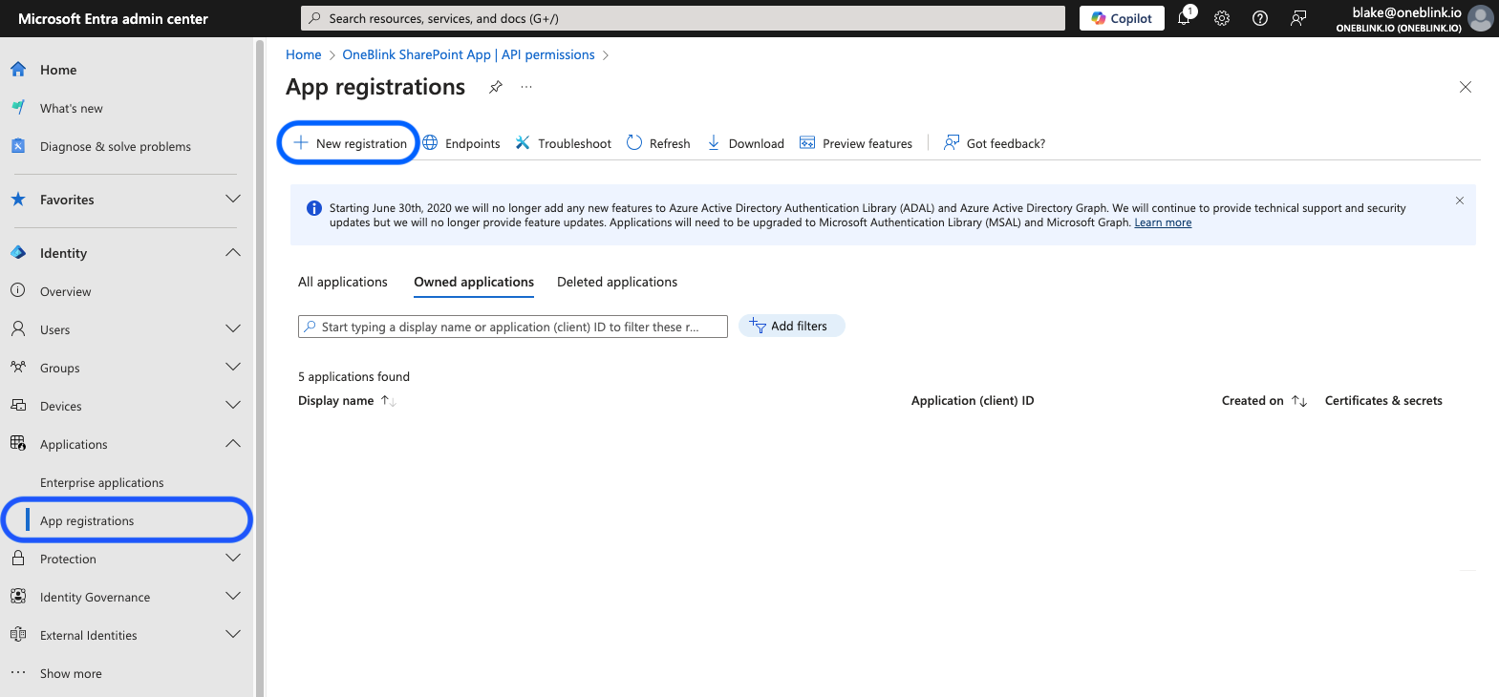Click Show more in sidebar
1499x697 pixels.
pyautogui.click(x=71, y=673)
